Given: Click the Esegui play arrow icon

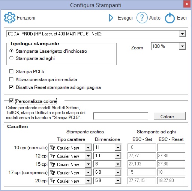Looking at the screenshot, I should coord(111,18).
